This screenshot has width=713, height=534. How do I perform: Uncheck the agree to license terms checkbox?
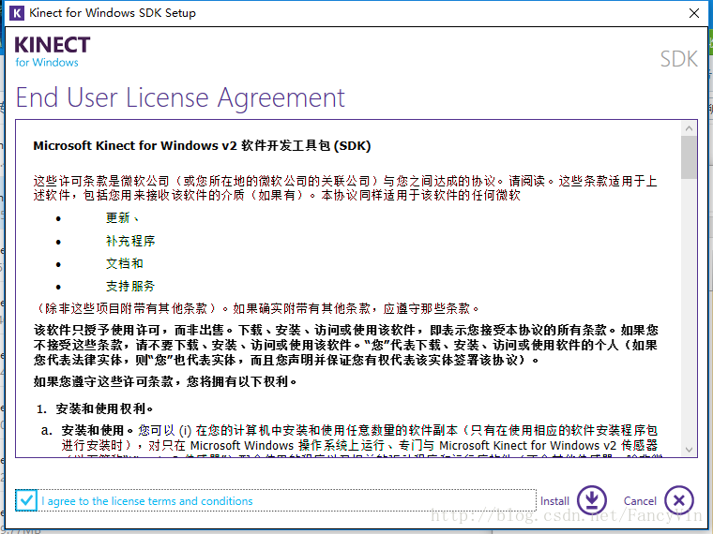tap(26, 500)
